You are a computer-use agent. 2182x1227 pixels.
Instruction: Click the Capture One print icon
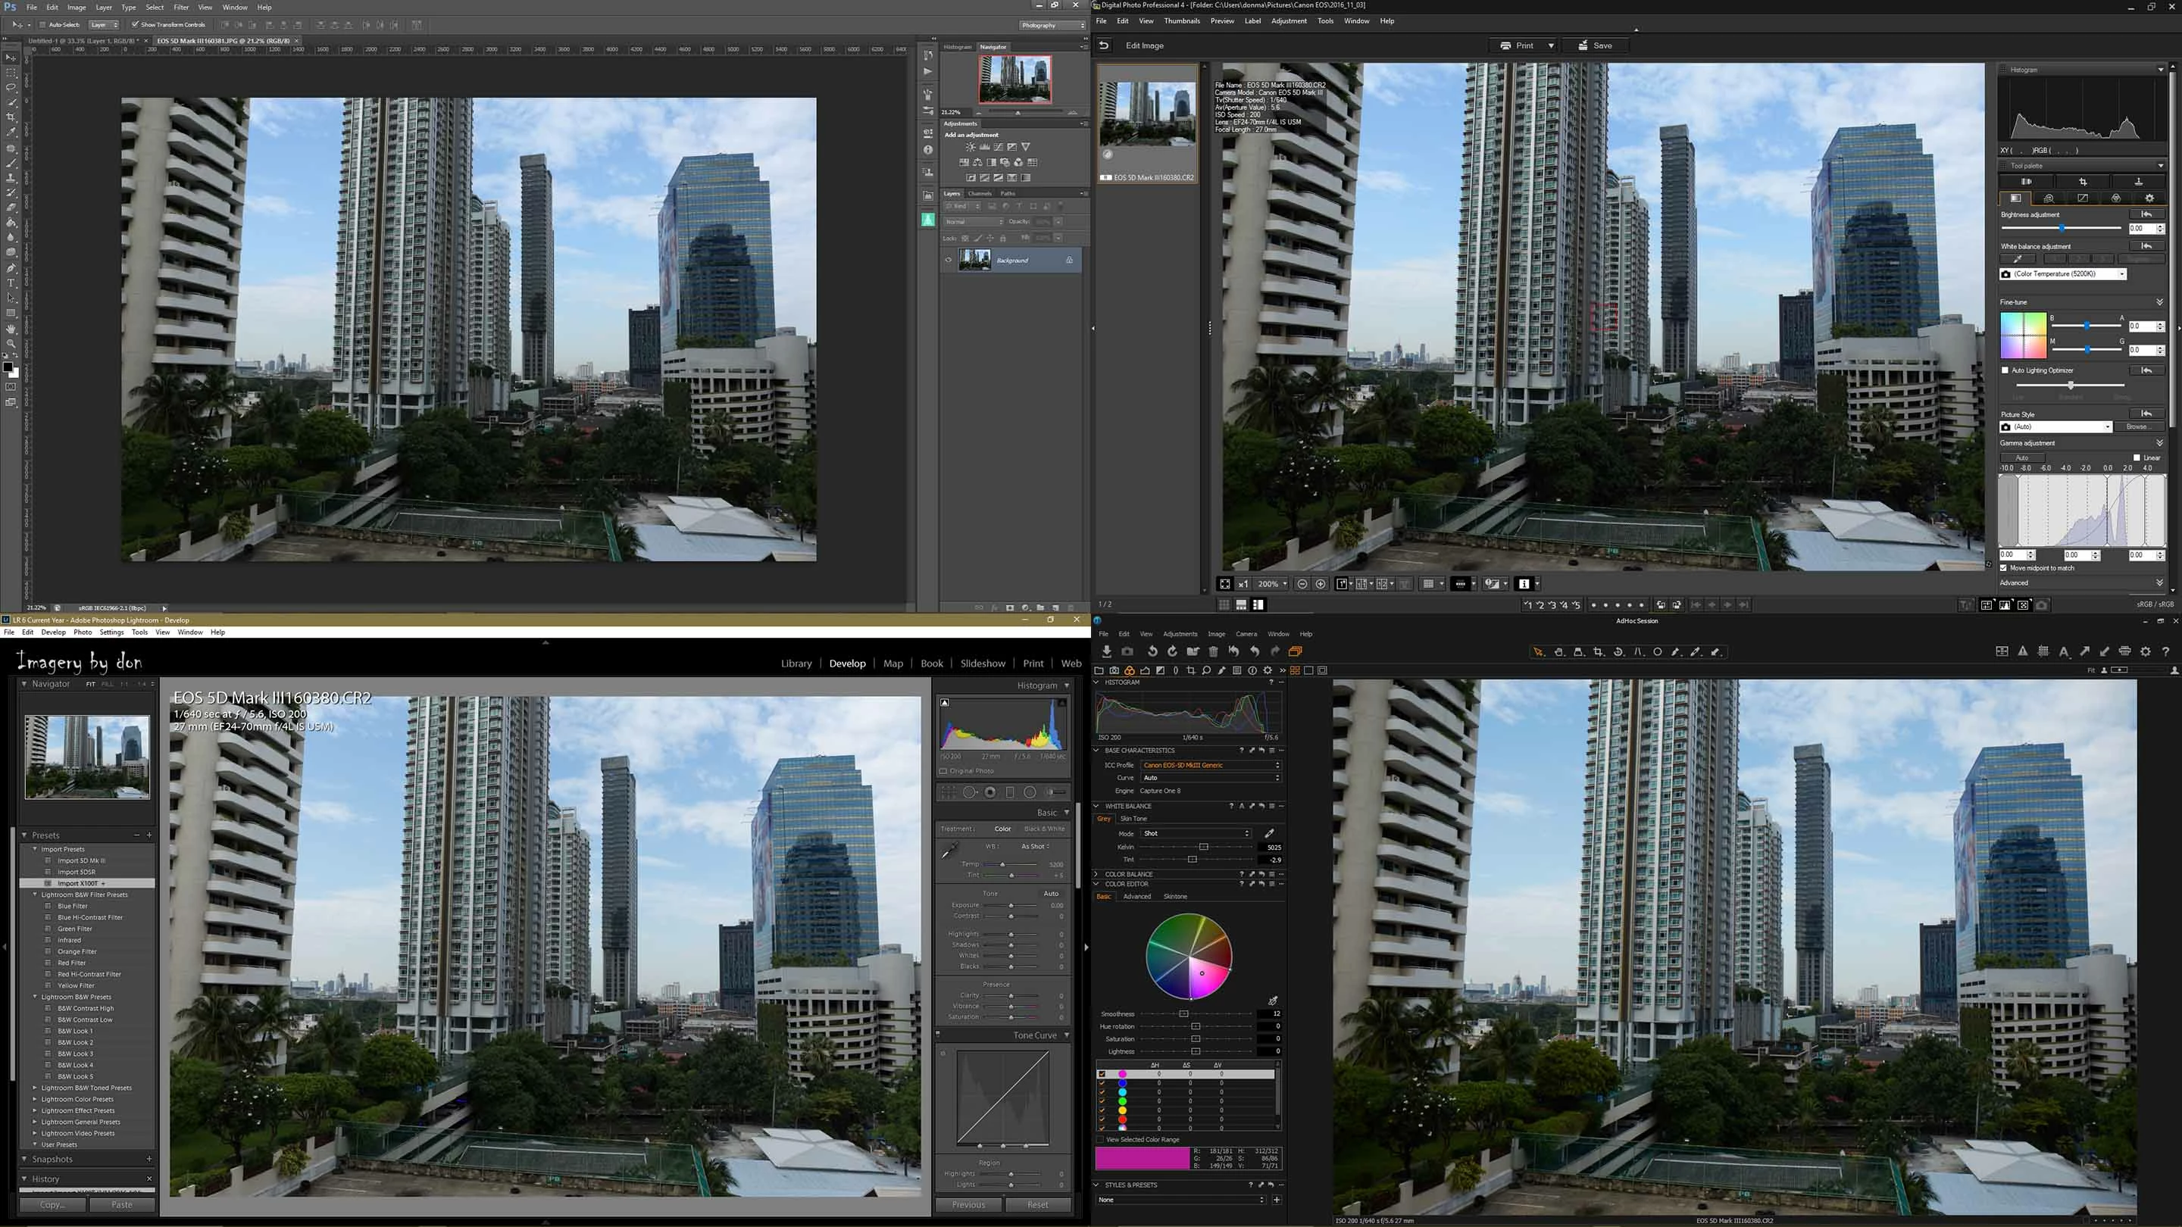[2125, 651]
